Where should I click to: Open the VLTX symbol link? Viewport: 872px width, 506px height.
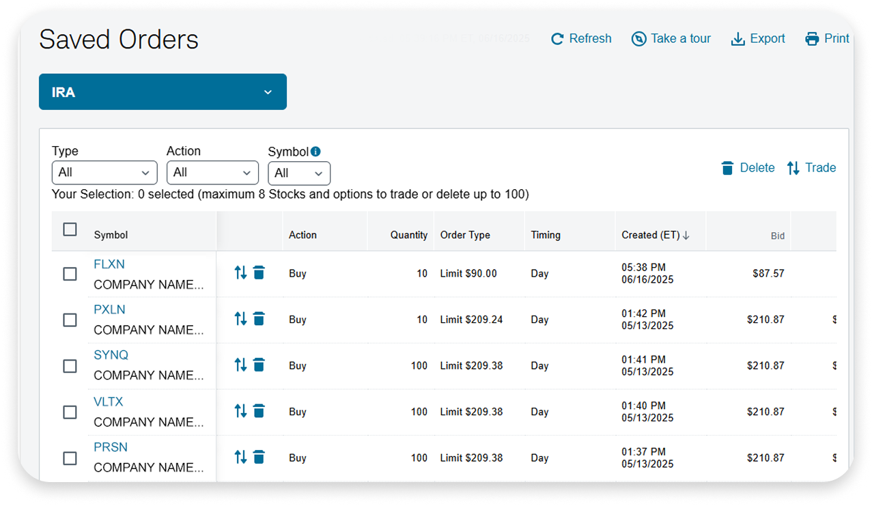108,402
